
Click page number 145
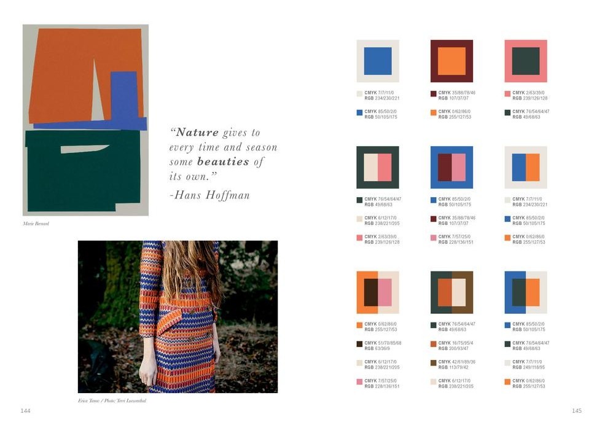coord(577,411)
